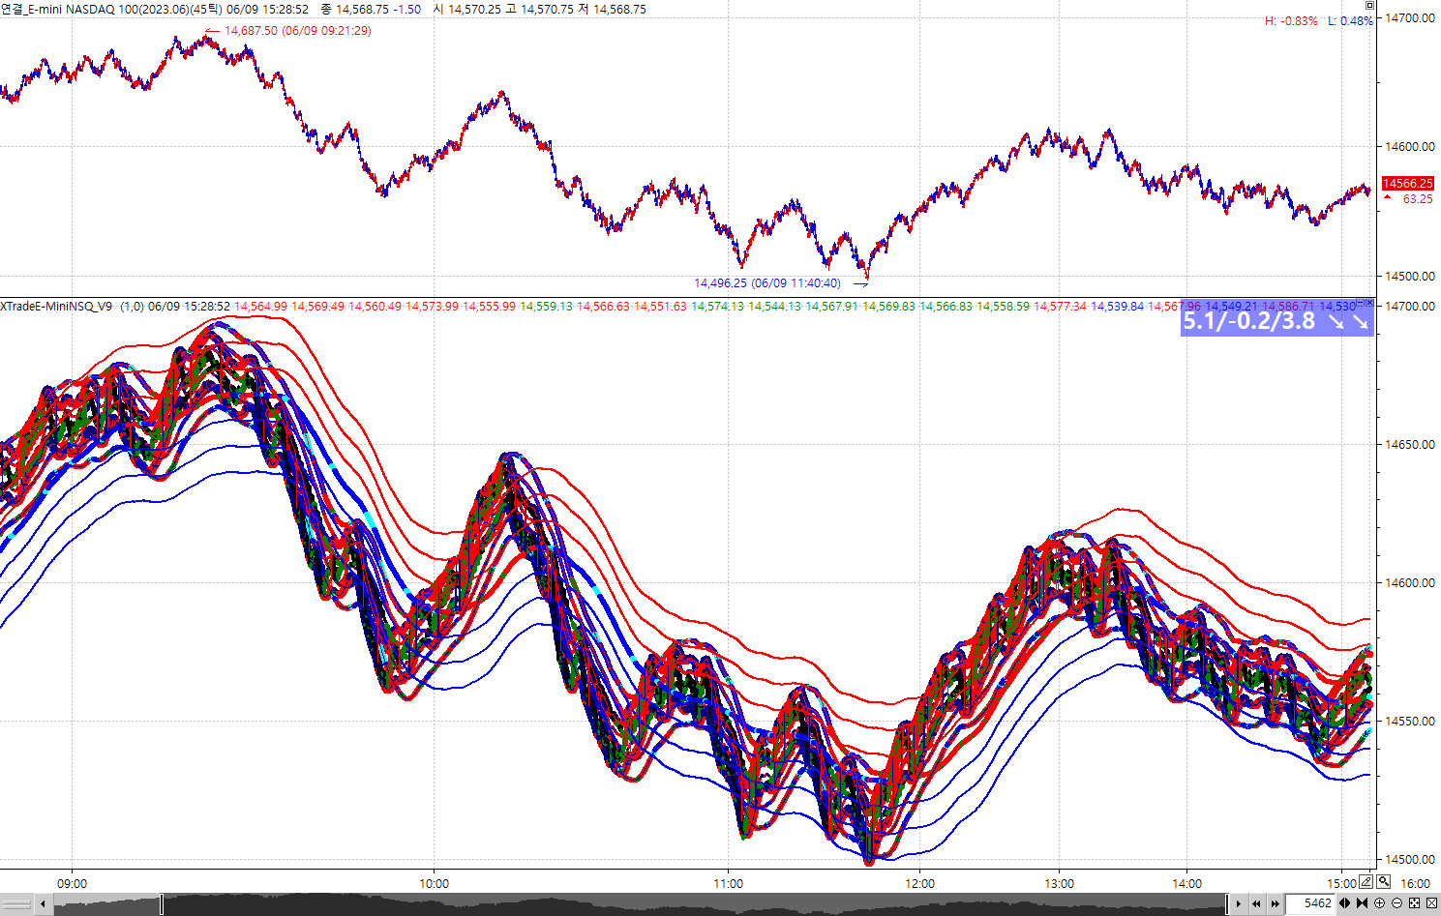Click the white handle on the overview scrollbar

tap(162, 904)
